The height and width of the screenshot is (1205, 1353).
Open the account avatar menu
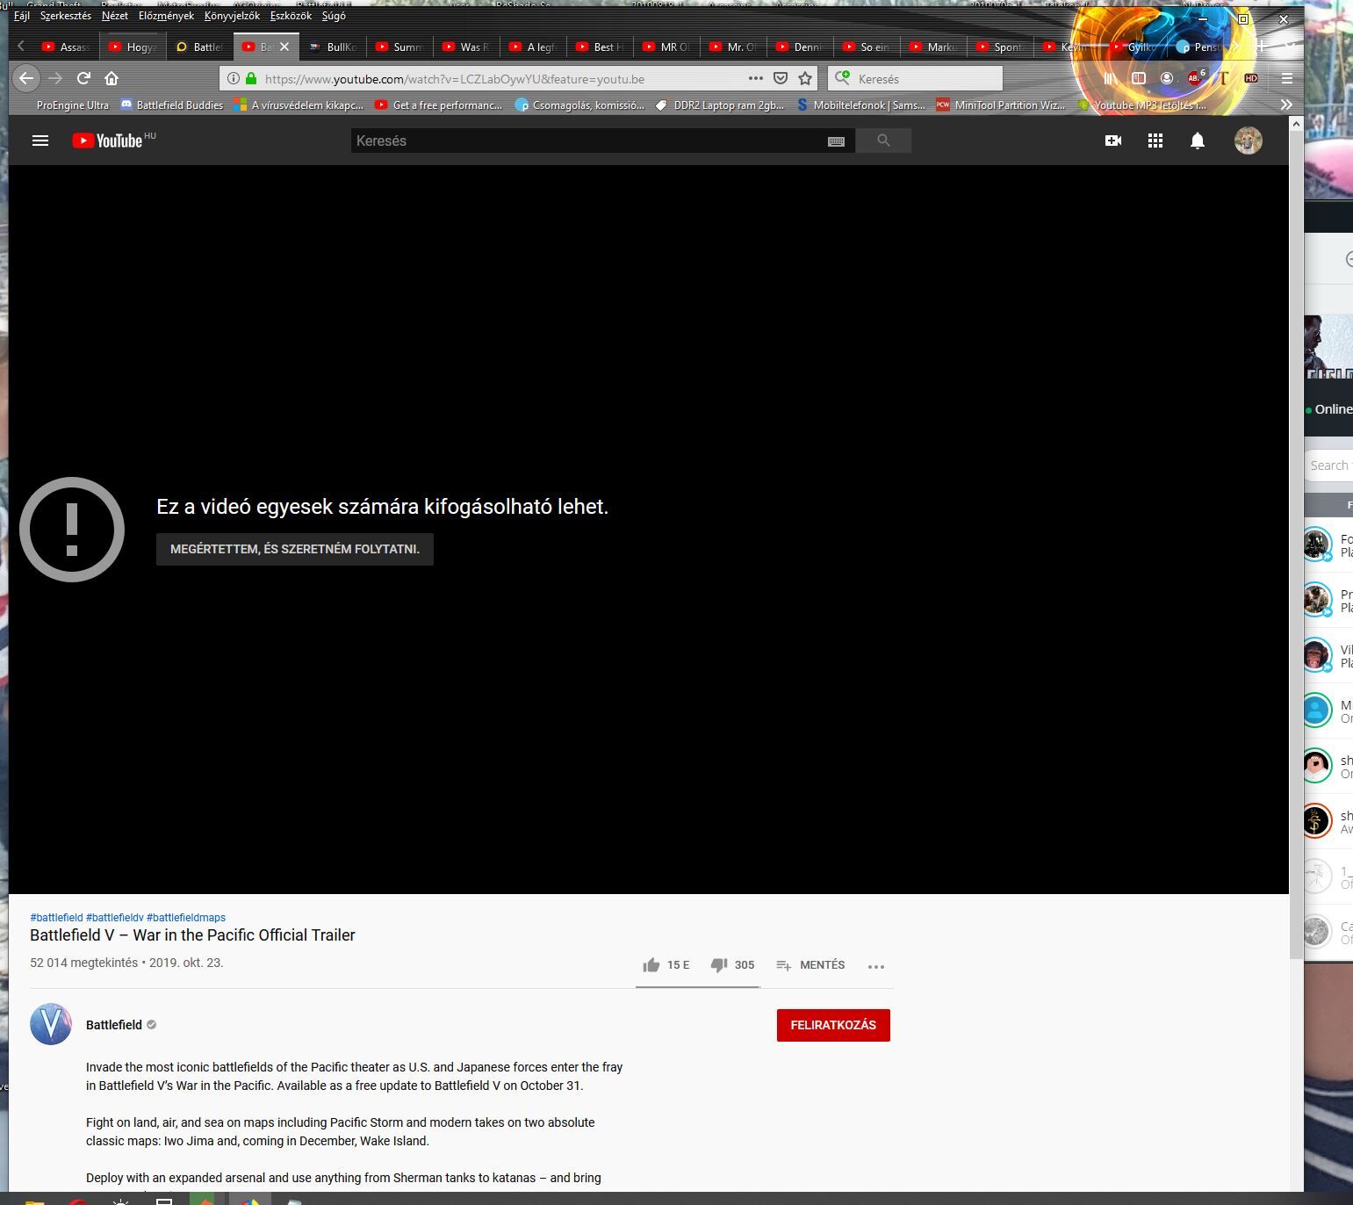[x=1249, y=141]
